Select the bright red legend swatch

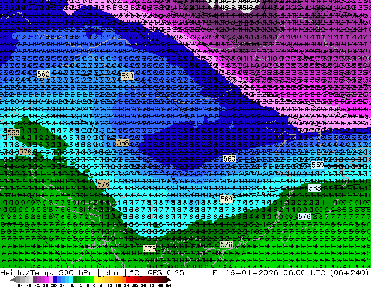128,279
